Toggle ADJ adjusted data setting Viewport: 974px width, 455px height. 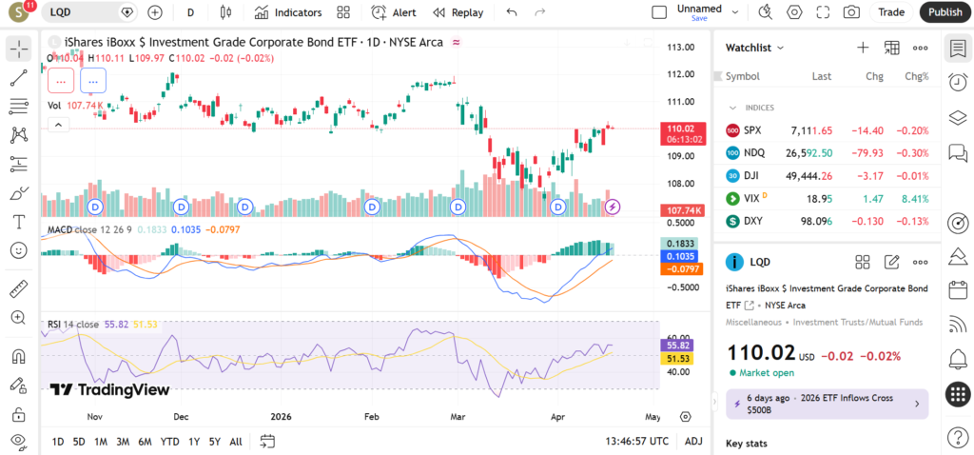click(x=693, y=442)
